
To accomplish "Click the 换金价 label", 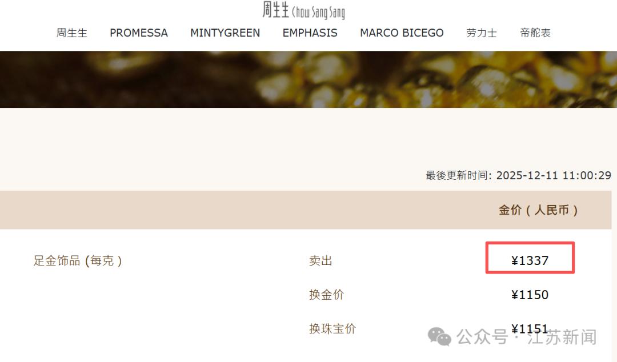I will tap(327, 294).
